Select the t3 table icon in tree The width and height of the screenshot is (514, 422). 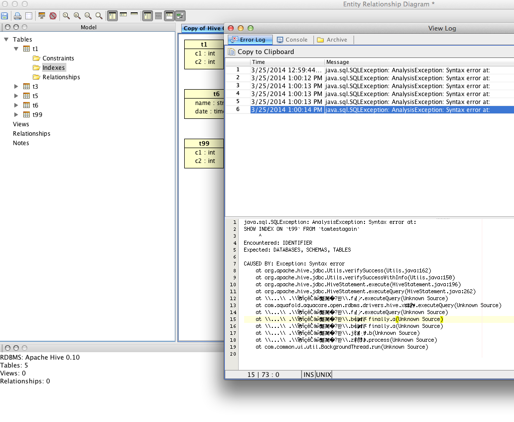click(27, 86)
